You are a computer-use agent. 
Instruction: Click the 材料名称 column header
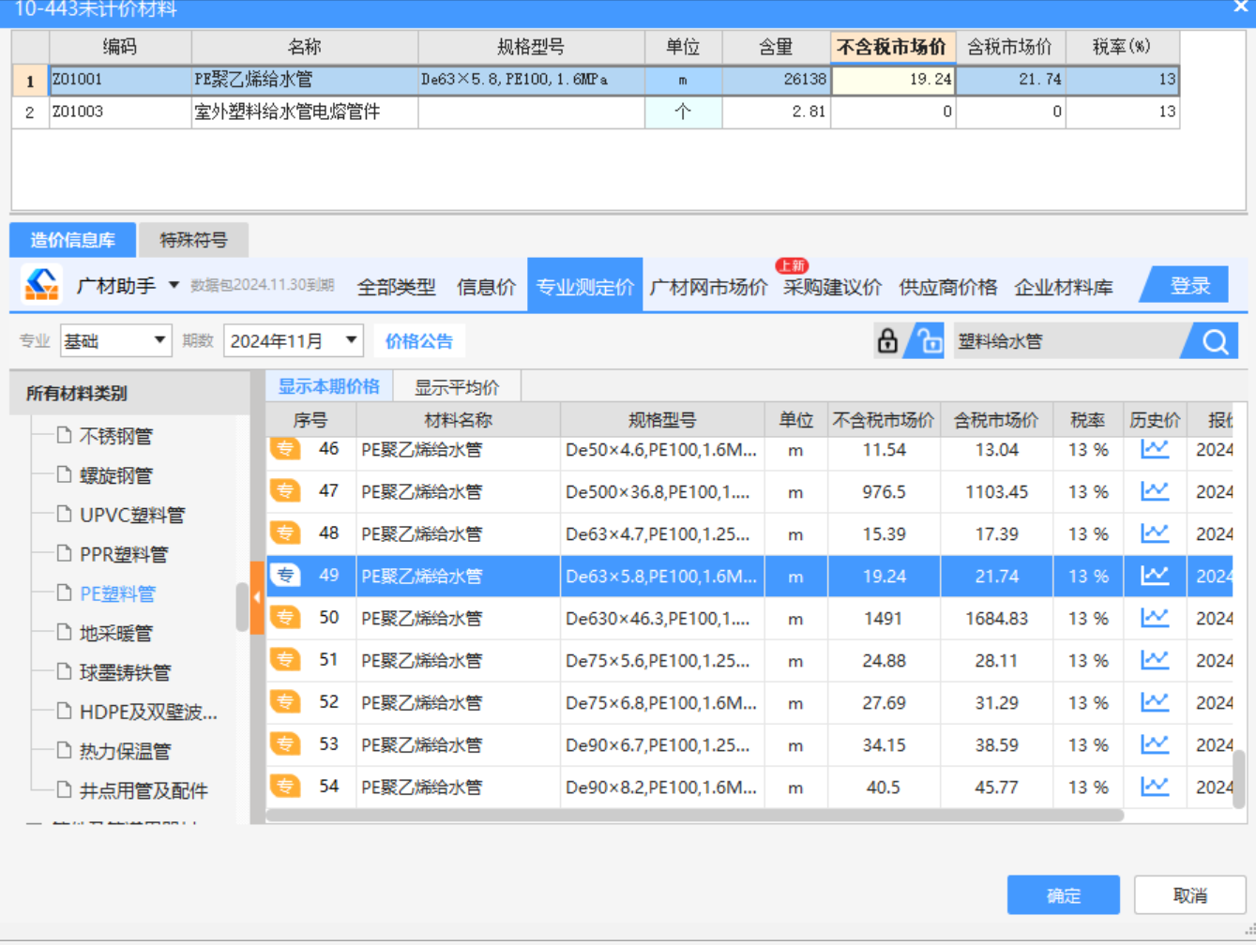[x=458, y=420]
